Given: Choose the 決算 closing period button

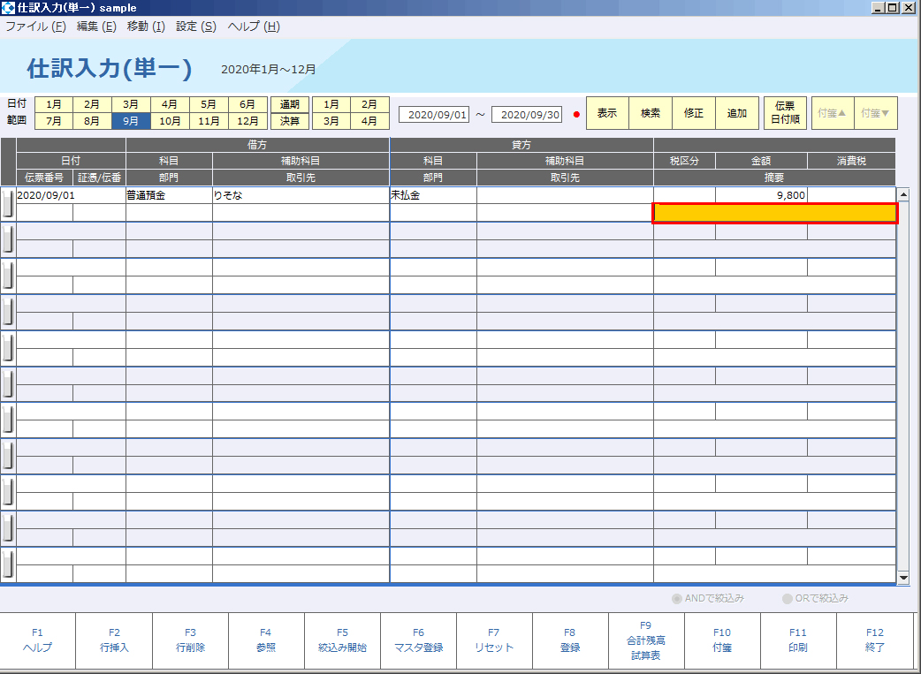Looking at the screenshot, I should pyautogui.click(x=290, y=121).
